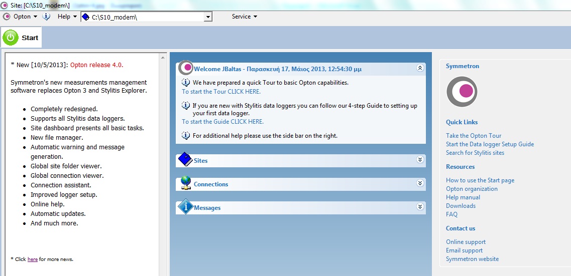Click 'Opton release 4.0.' red text
Viewport: 571px width, 276px height.
(97, 65)
